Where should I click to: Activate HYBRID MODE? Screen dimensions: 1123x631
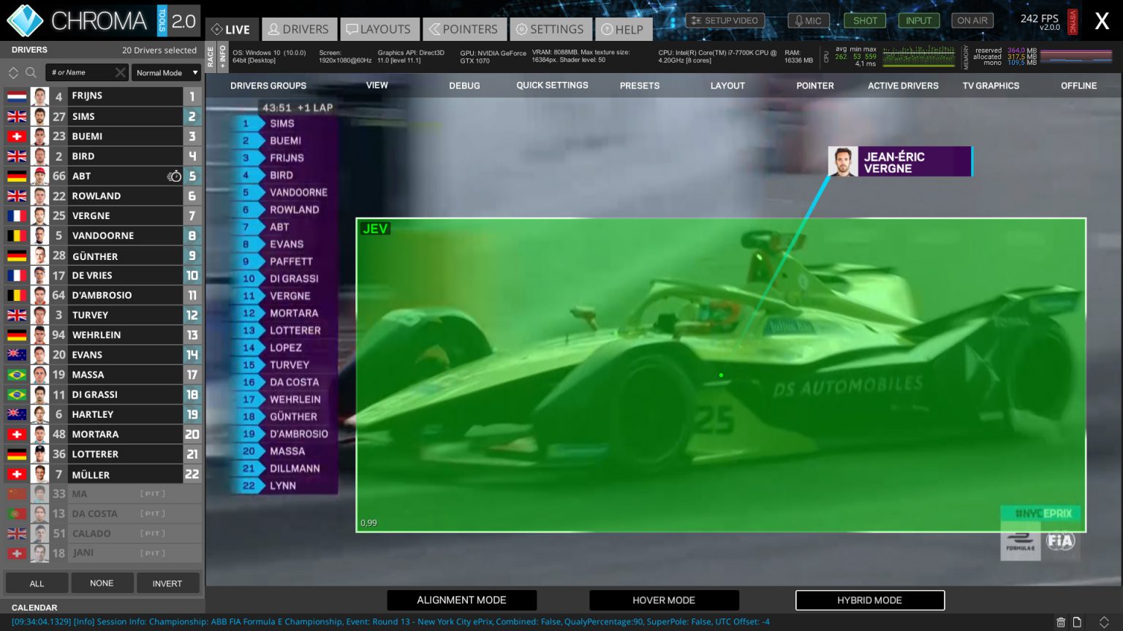(869, 600)
